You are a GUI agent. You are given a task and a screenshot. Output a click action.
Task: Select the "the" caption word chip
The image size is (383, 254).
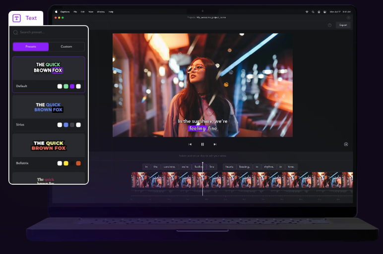click(156, 167)
